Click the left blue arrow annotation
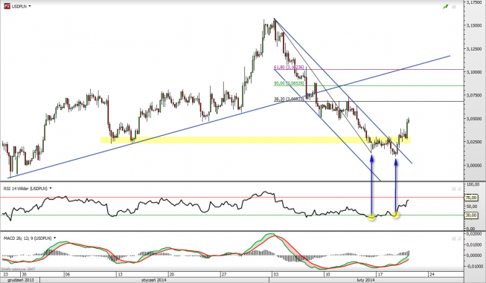 tap(371, 185)
